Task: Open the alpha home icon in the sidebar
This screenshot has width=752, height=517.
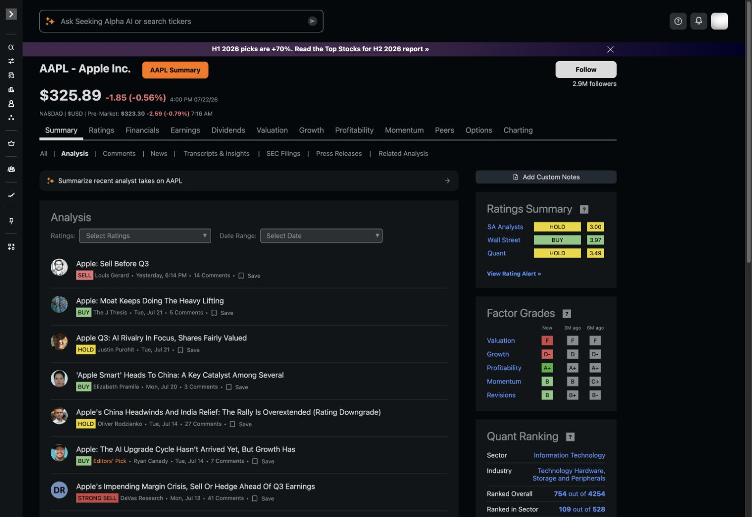Action: pyautogui.click(x=11, y=47)
